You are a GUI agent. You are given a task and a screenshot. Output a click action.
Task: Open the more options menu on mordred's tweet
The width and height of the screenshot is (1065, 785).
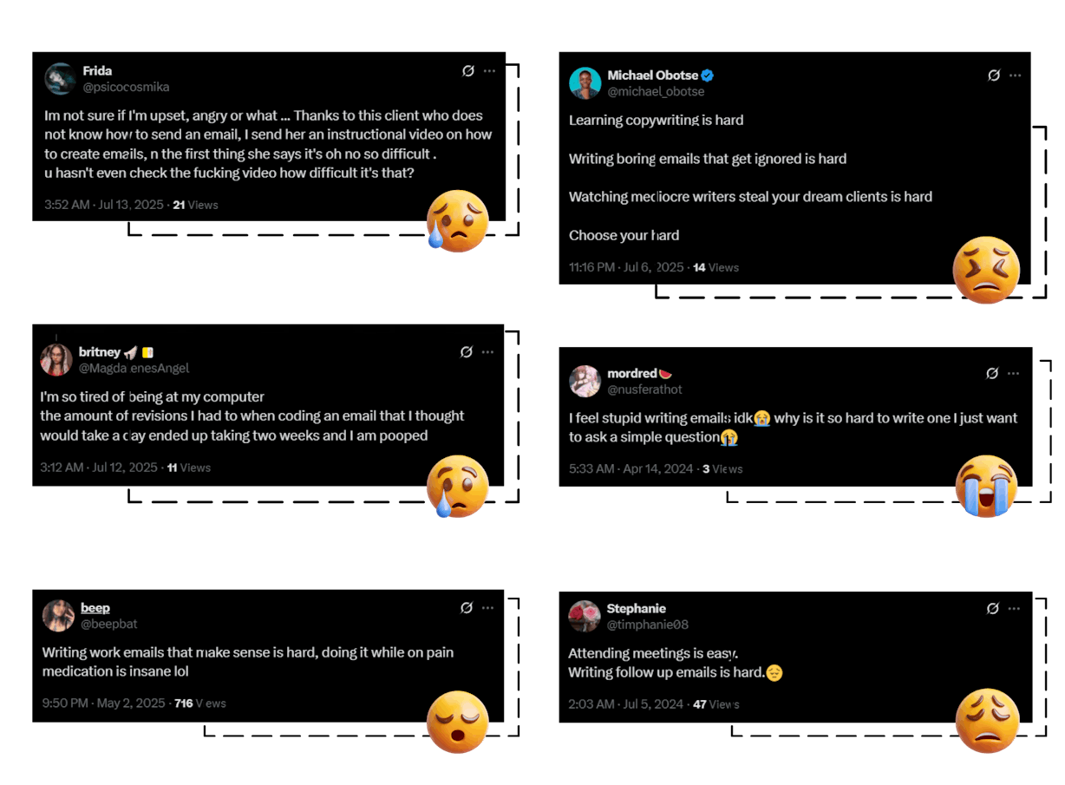click(1014, 373)
